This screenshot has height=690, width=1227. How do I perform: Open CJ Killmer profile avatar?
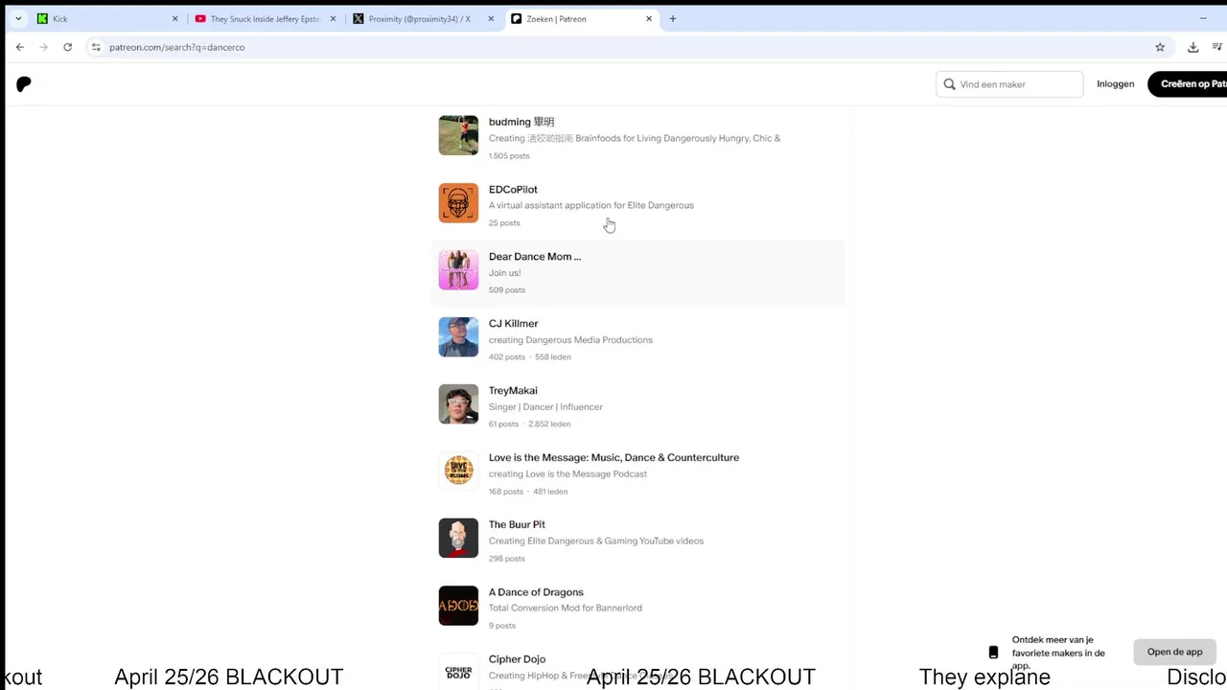(458, 336)
